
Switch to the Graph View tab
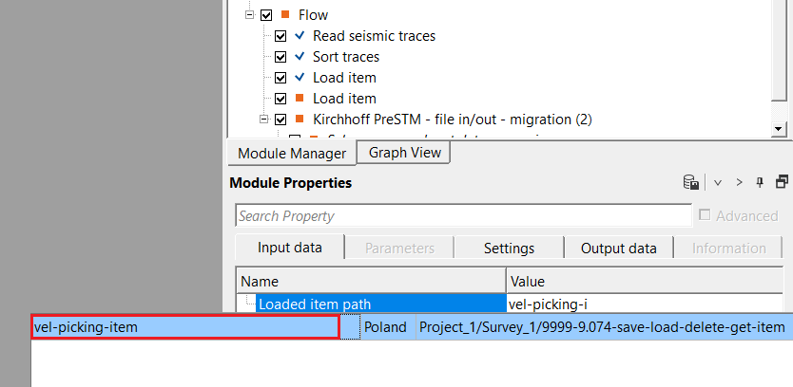tap(402, 153)
